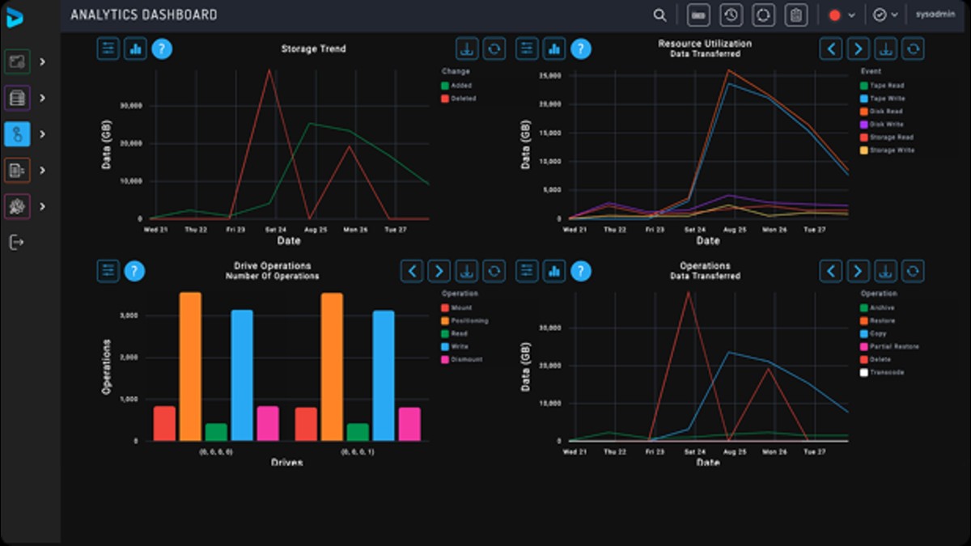Refresh the Resource Utilization chart

(914, 49)
